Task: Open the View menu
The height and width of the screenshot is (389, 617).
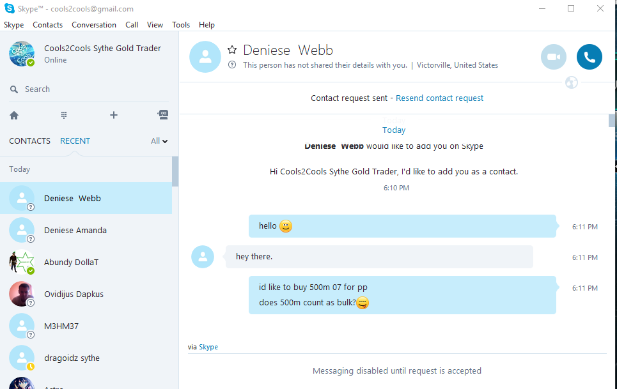Action: [x=155, y=25]
